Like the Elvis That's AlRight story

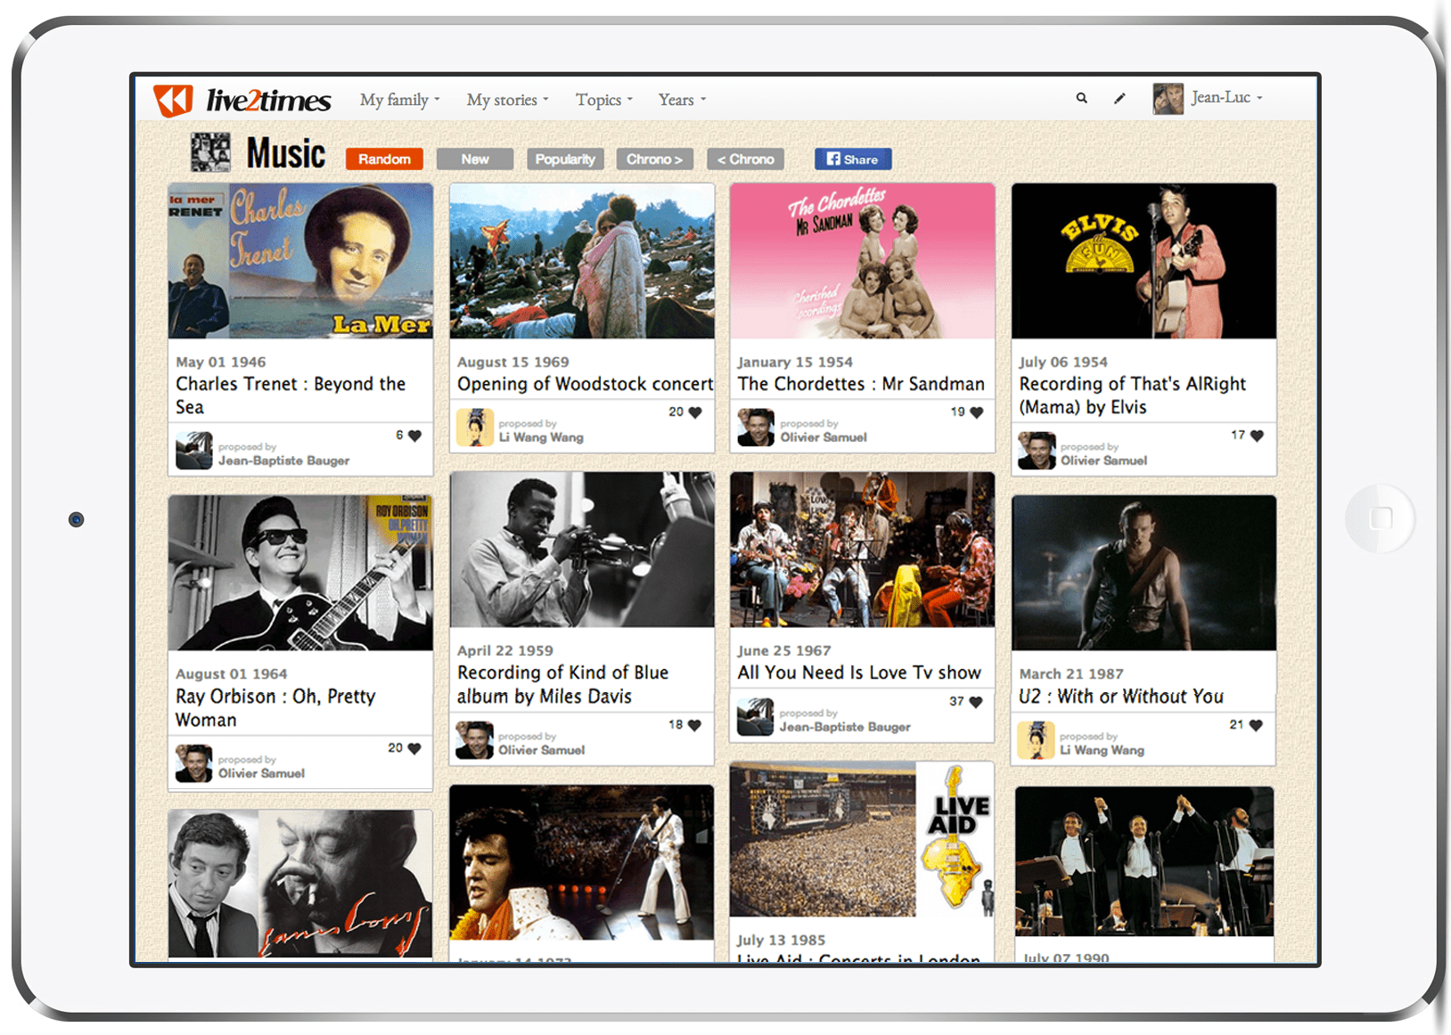(1257, 436)
